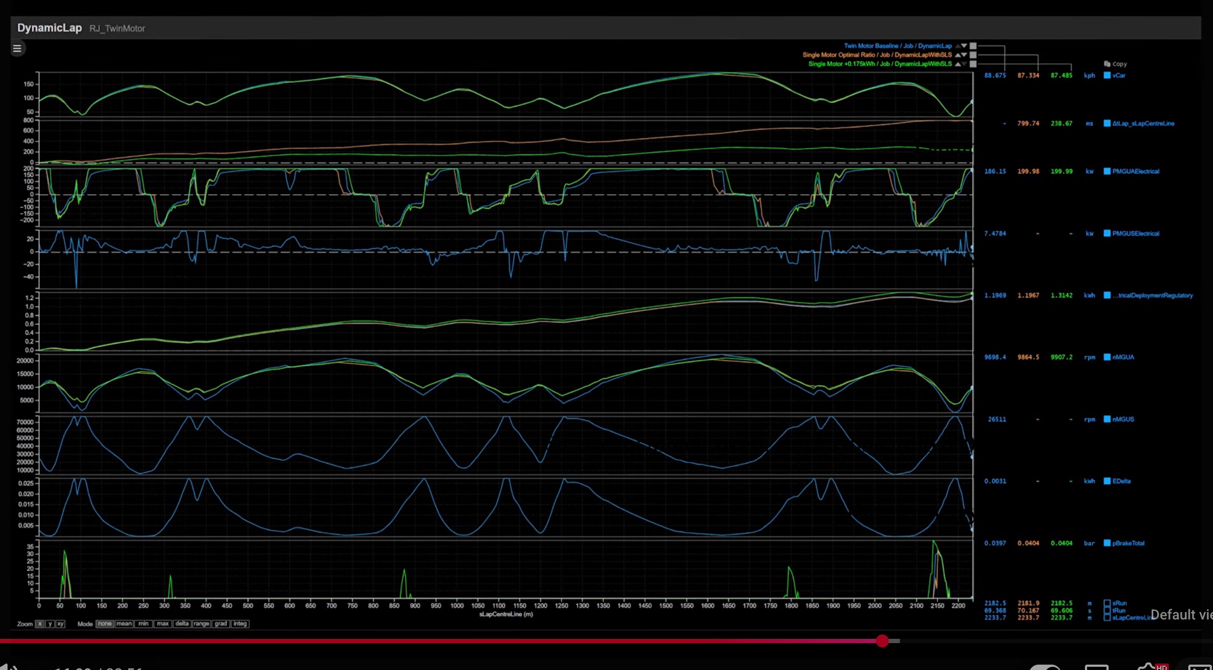
Task: Toggle the vCar channel checkbox
Action: pyautogui.click(x=1107, y=75)
